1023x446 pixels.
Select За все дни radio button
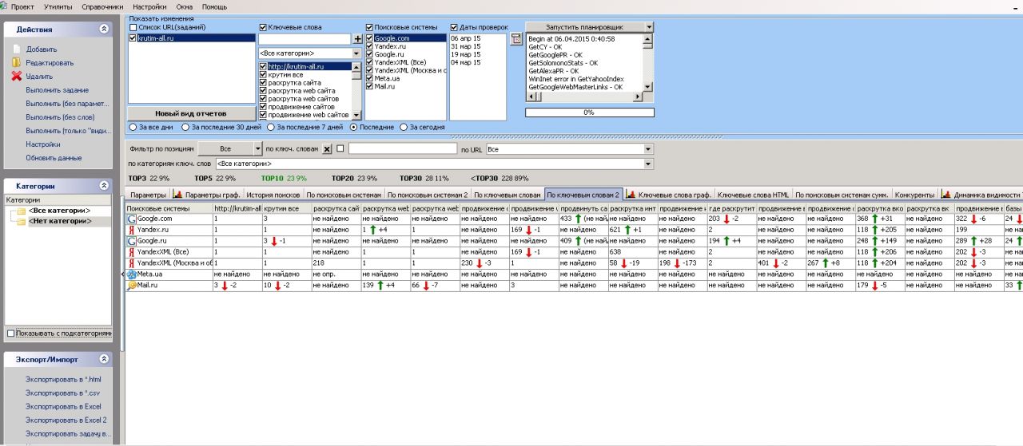pyautogui.click(x=133, y=127)
